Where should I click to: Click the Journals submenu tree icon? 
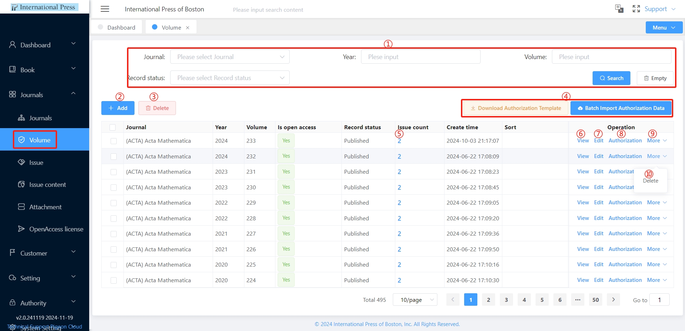pyautogui.click(x=21, y=118)
